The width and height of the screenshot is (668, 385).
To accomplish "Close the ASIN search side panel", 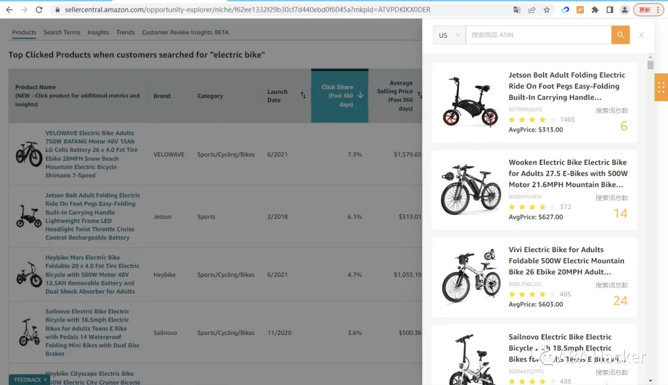I will tap(641, 35).
